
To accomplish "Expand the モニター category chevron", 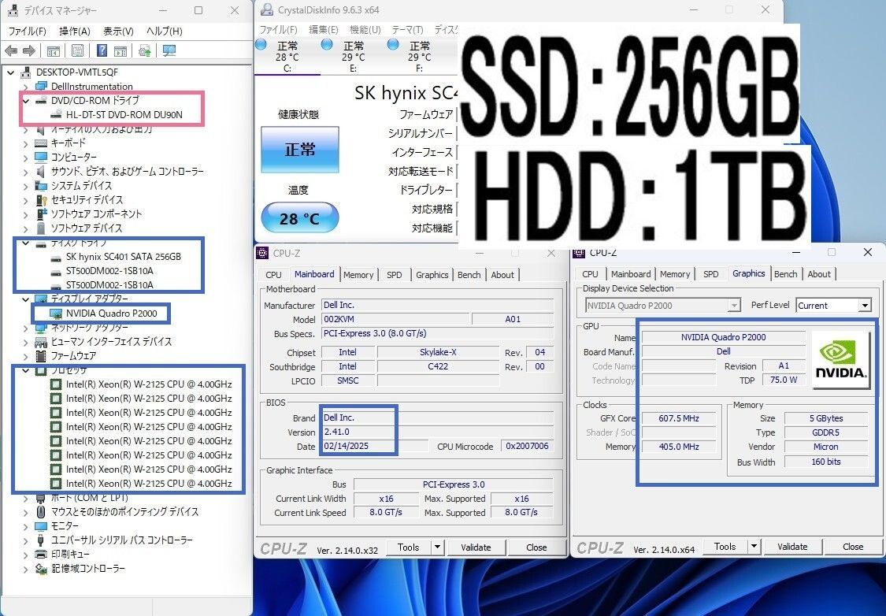I will (x=25, y=526).
